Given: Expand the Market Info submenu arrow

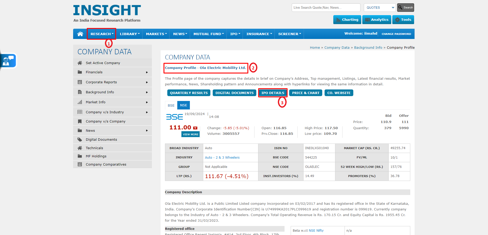Looking at the screenshot, I should click(x=147, y=102).
